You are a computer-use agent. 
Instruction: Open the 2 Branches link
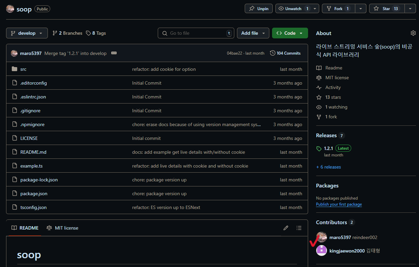pyautogui.click(x=67, y=33)
